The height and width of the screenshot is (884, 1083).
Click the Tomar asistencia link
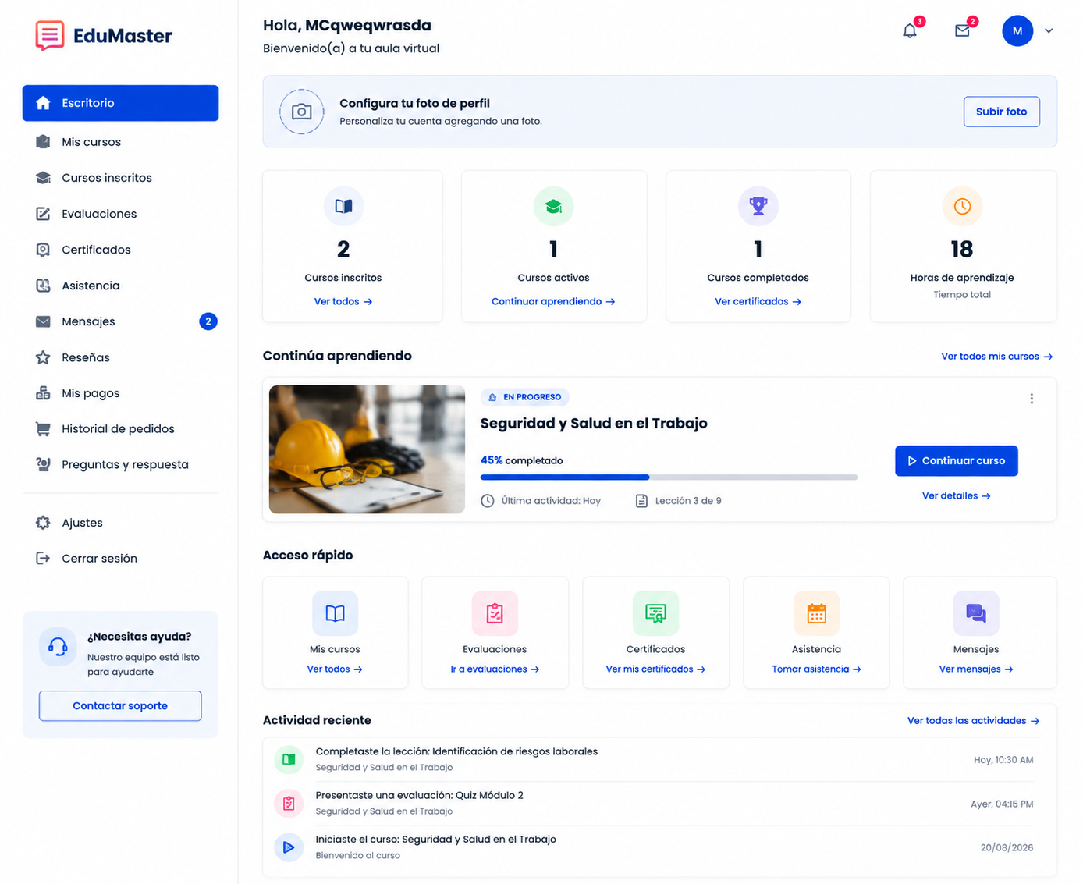tap(816, 669)
